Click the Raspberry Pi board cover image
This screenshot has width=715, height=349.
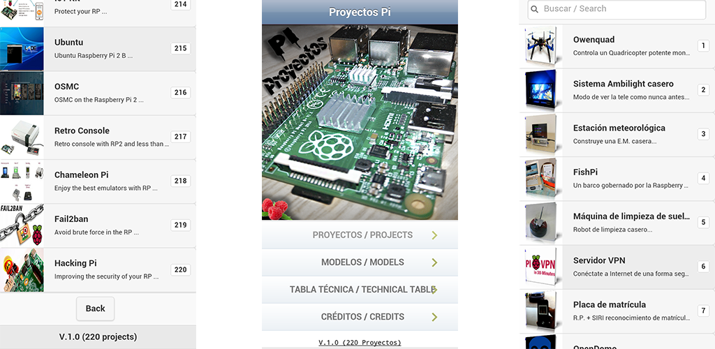[x=360, y=122]
